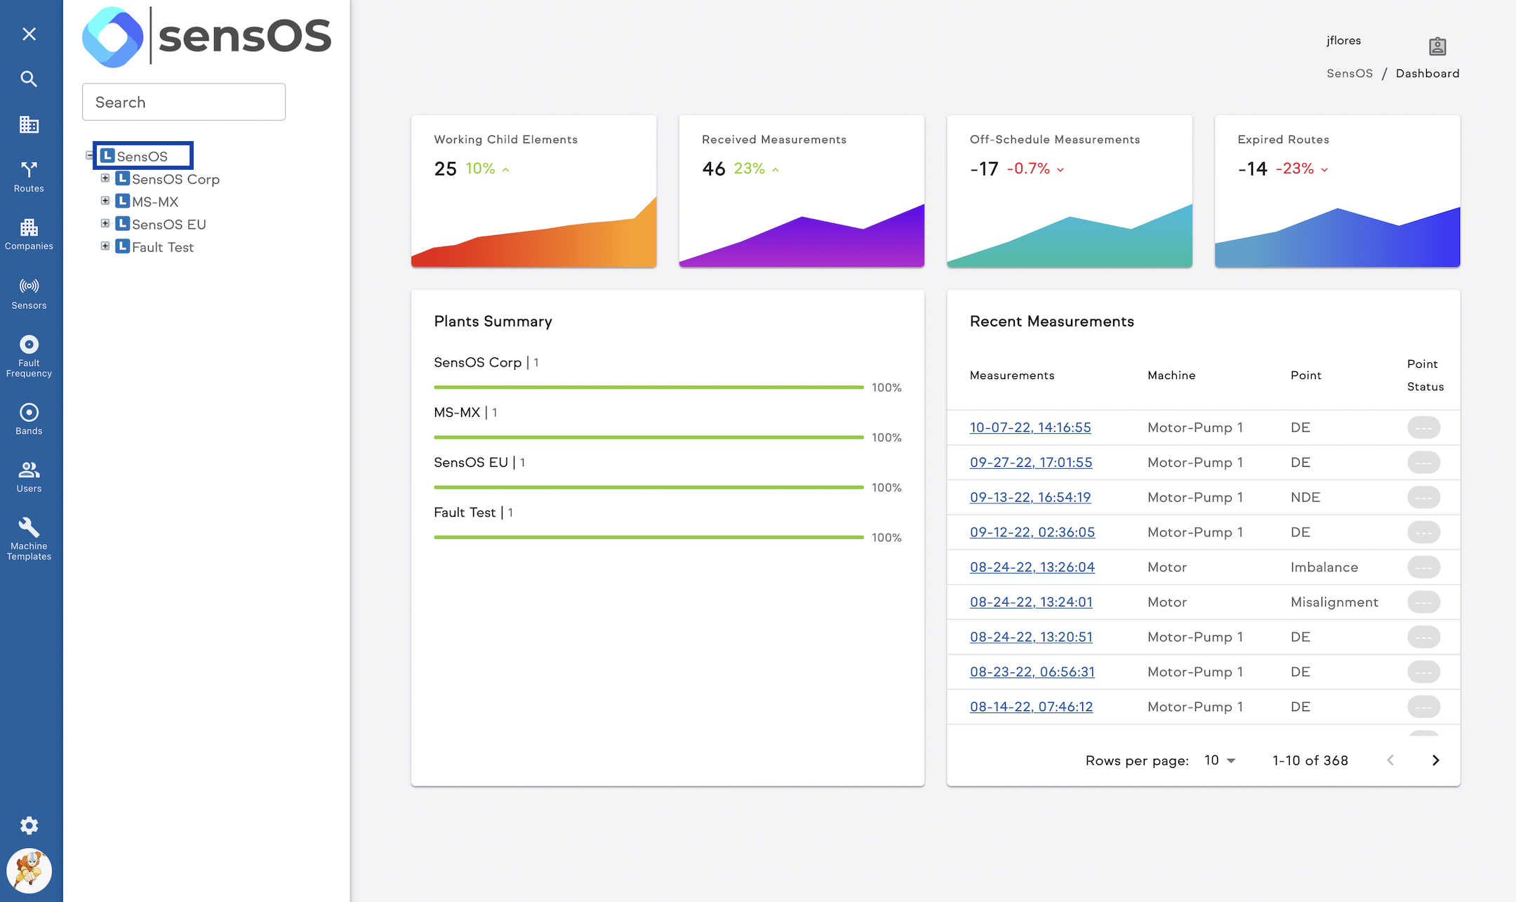This screenshot has width=1516, height=902.
Task: Open the search magnifier icon in sidebar
Action: [x=29, y=79]
